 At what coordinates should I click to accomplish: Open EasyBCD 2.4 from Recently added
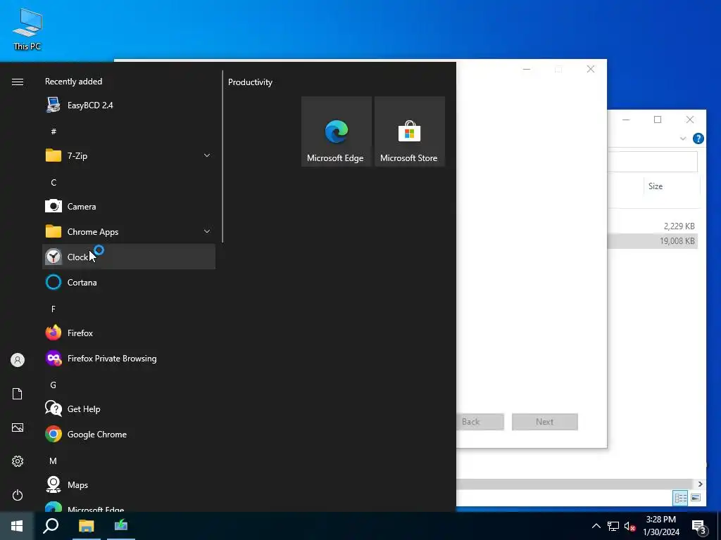point(129,105)
